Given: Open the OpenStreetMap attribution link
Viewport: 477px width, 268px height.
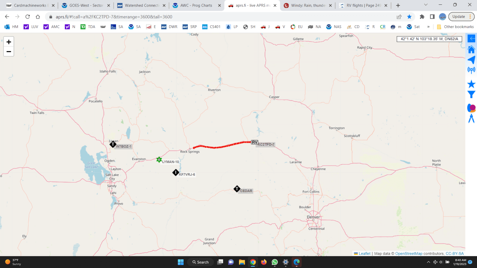Looking at the screenshot, I should click(x=409, y=254).
